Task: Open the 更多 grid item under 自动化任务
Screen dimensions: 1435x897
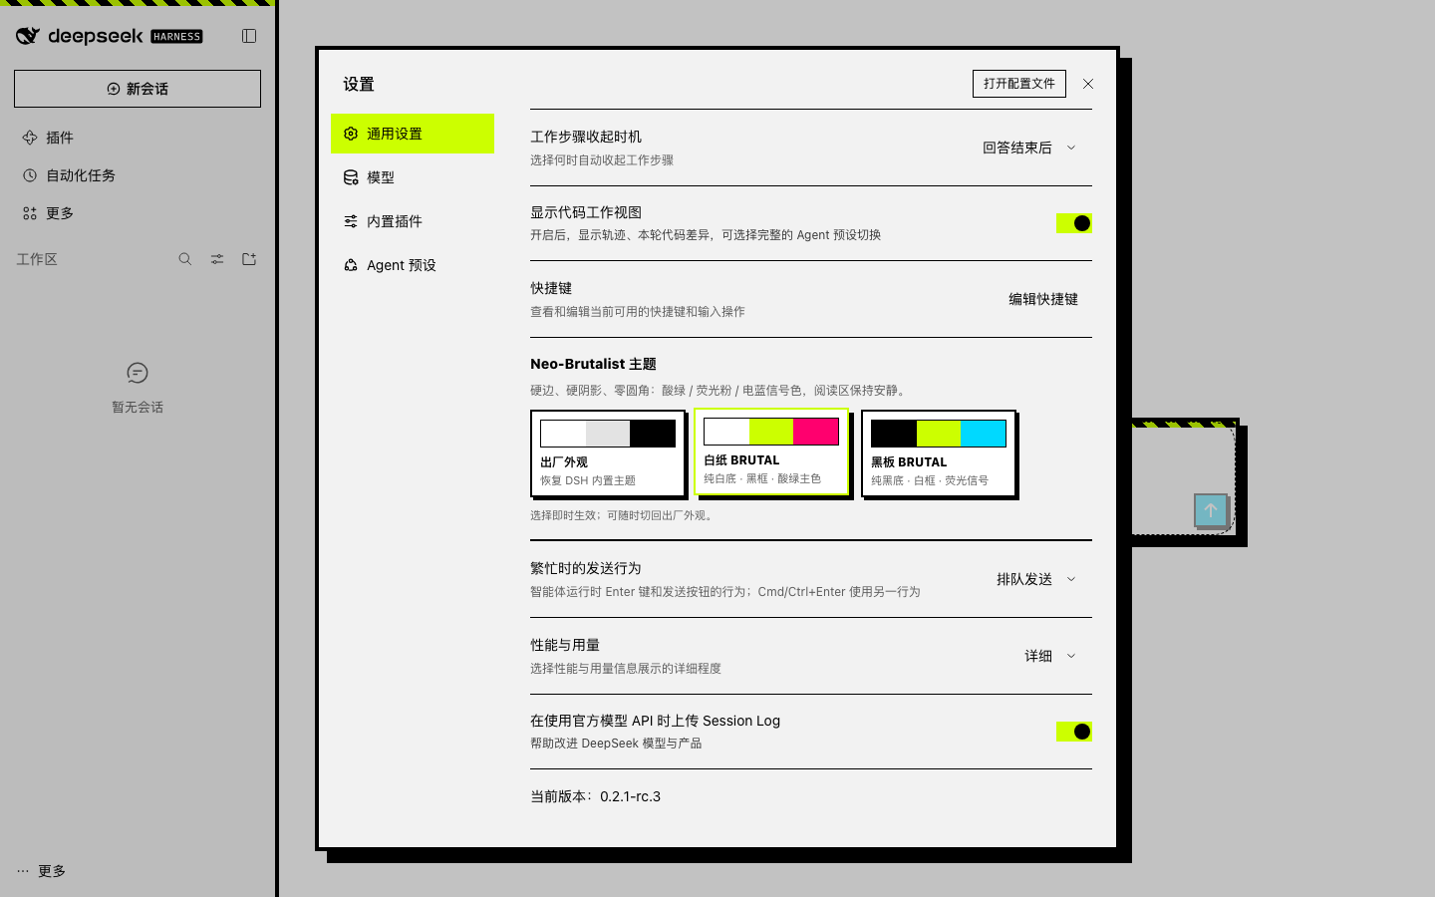Action: (x=138, y=213)
